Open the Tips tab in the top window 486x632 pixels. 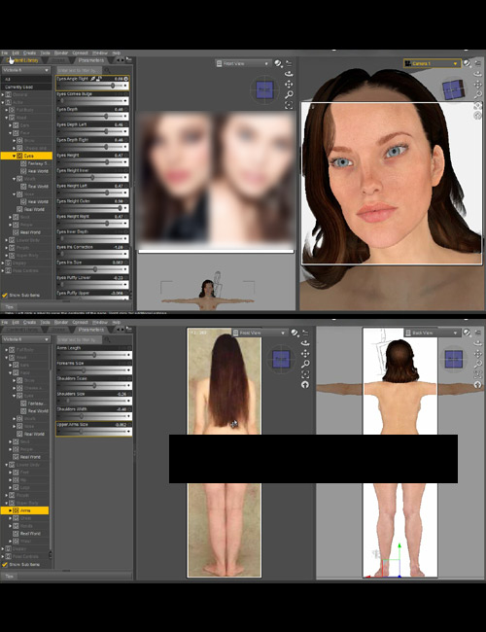(10, 306)
